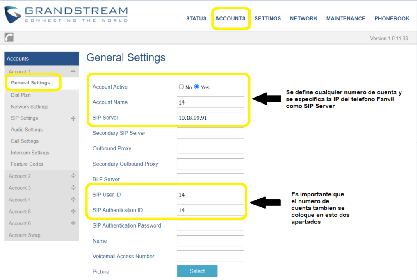Expand Account 3 plus icon

pos(73,187)
